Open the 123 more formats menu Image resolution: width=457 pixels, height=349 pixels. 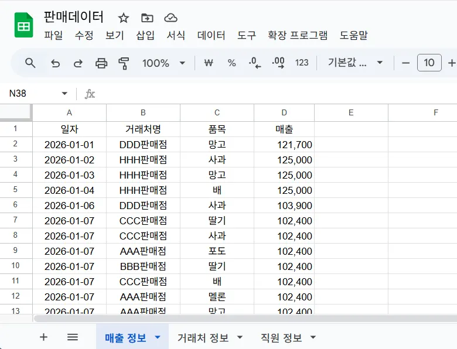[x=302, y=63]
